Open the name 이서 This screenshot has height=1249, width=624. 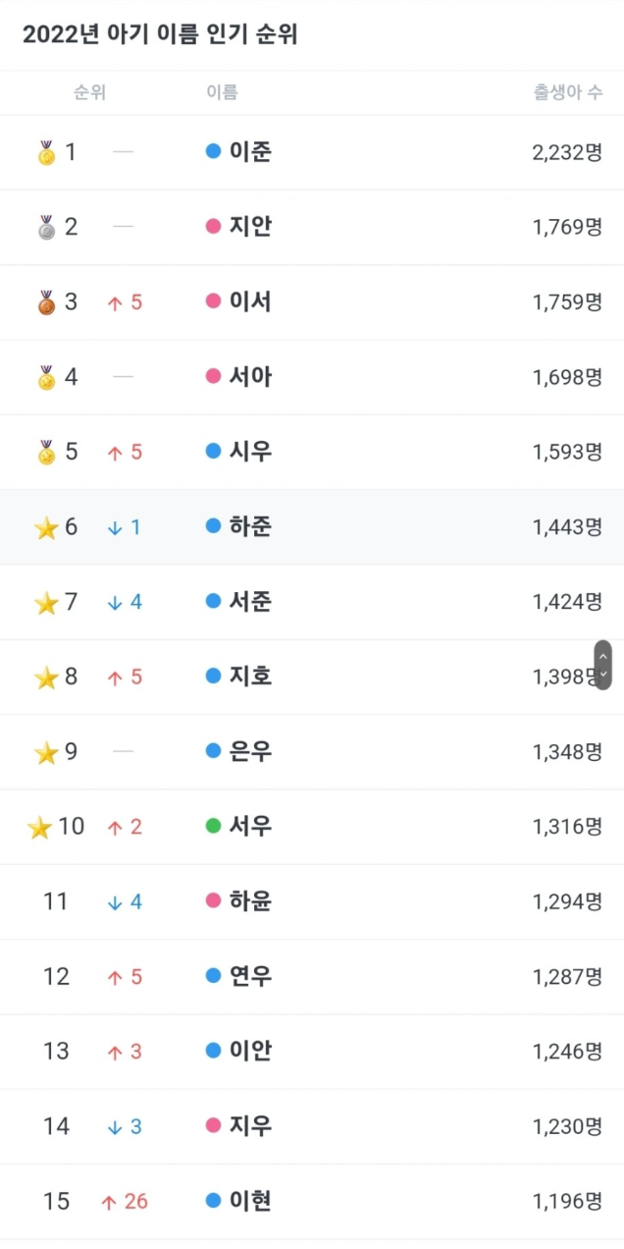coord(250,302)
